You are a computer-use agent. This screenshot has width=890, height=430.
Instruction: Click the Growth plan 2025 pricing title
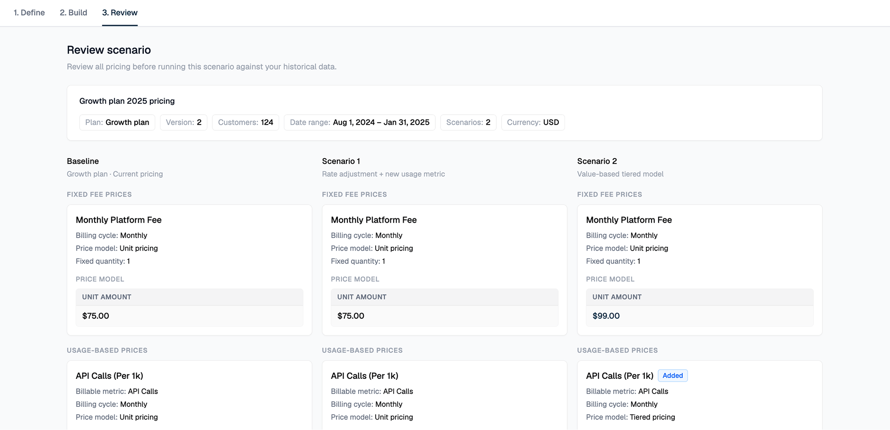127,101
